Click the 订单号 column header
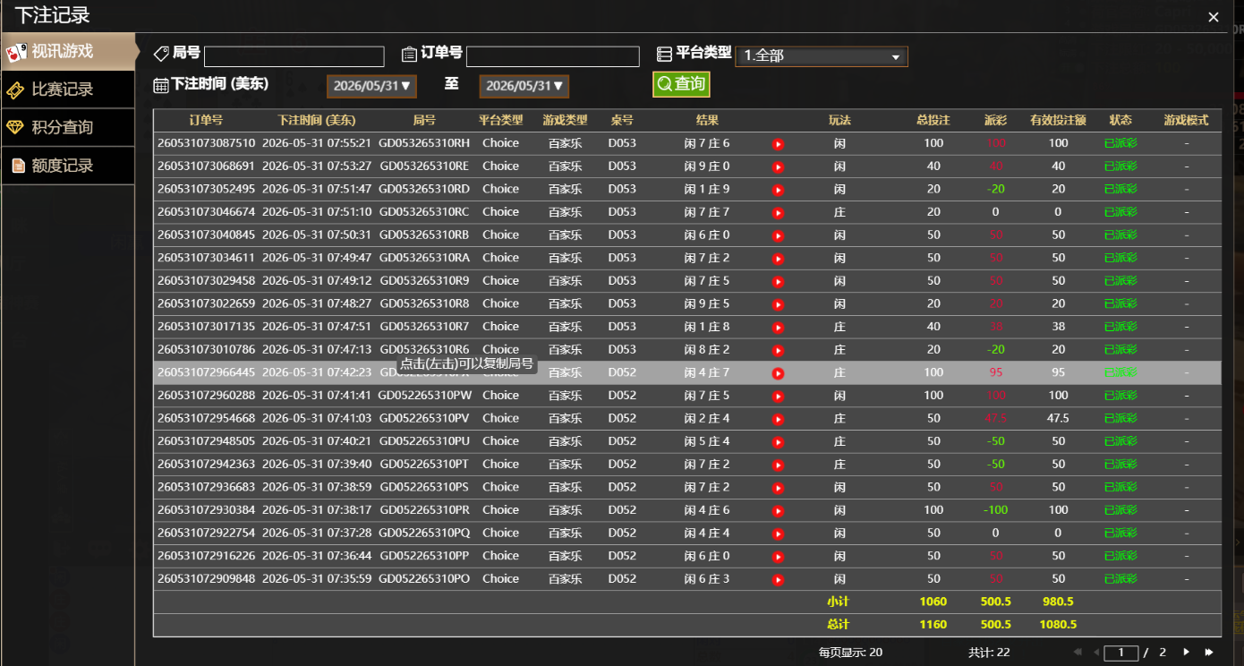The width and height of the screenshot is (1244, 666). (x=207, y=120)
